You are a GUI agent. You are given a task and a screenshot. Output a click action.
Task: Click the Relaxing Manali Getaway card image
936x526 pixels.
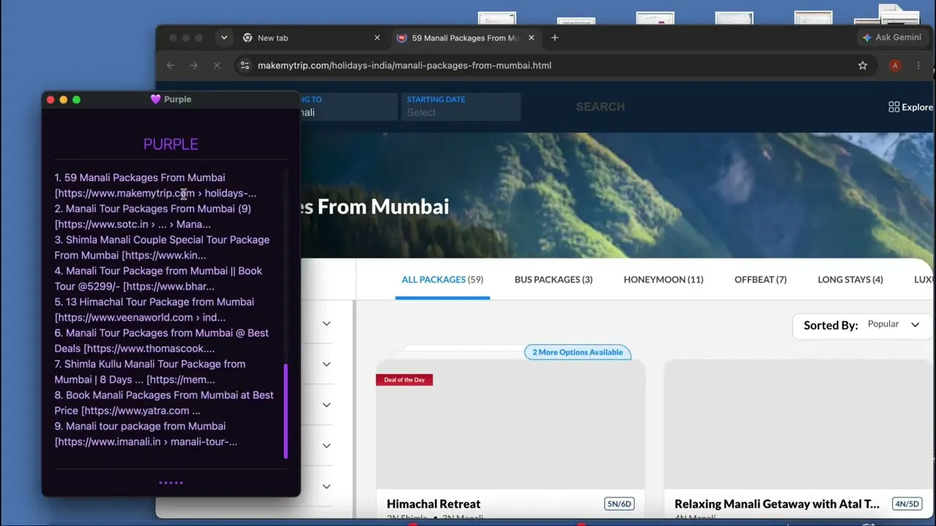799,424
